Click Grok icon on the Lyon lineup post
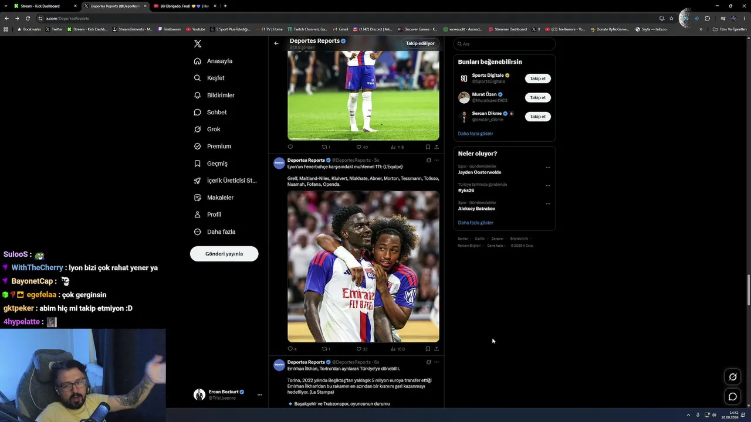 coord(428,160)
